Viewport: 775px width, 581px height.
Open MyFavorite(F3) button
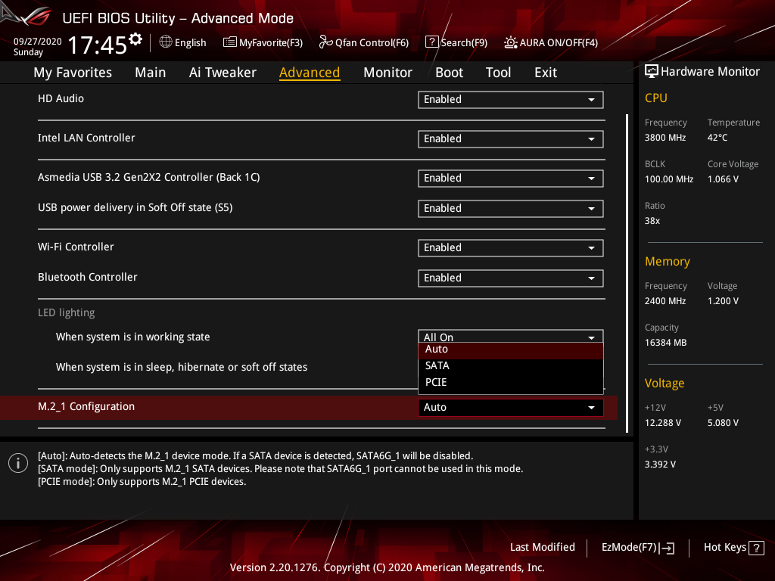point(263,42)
